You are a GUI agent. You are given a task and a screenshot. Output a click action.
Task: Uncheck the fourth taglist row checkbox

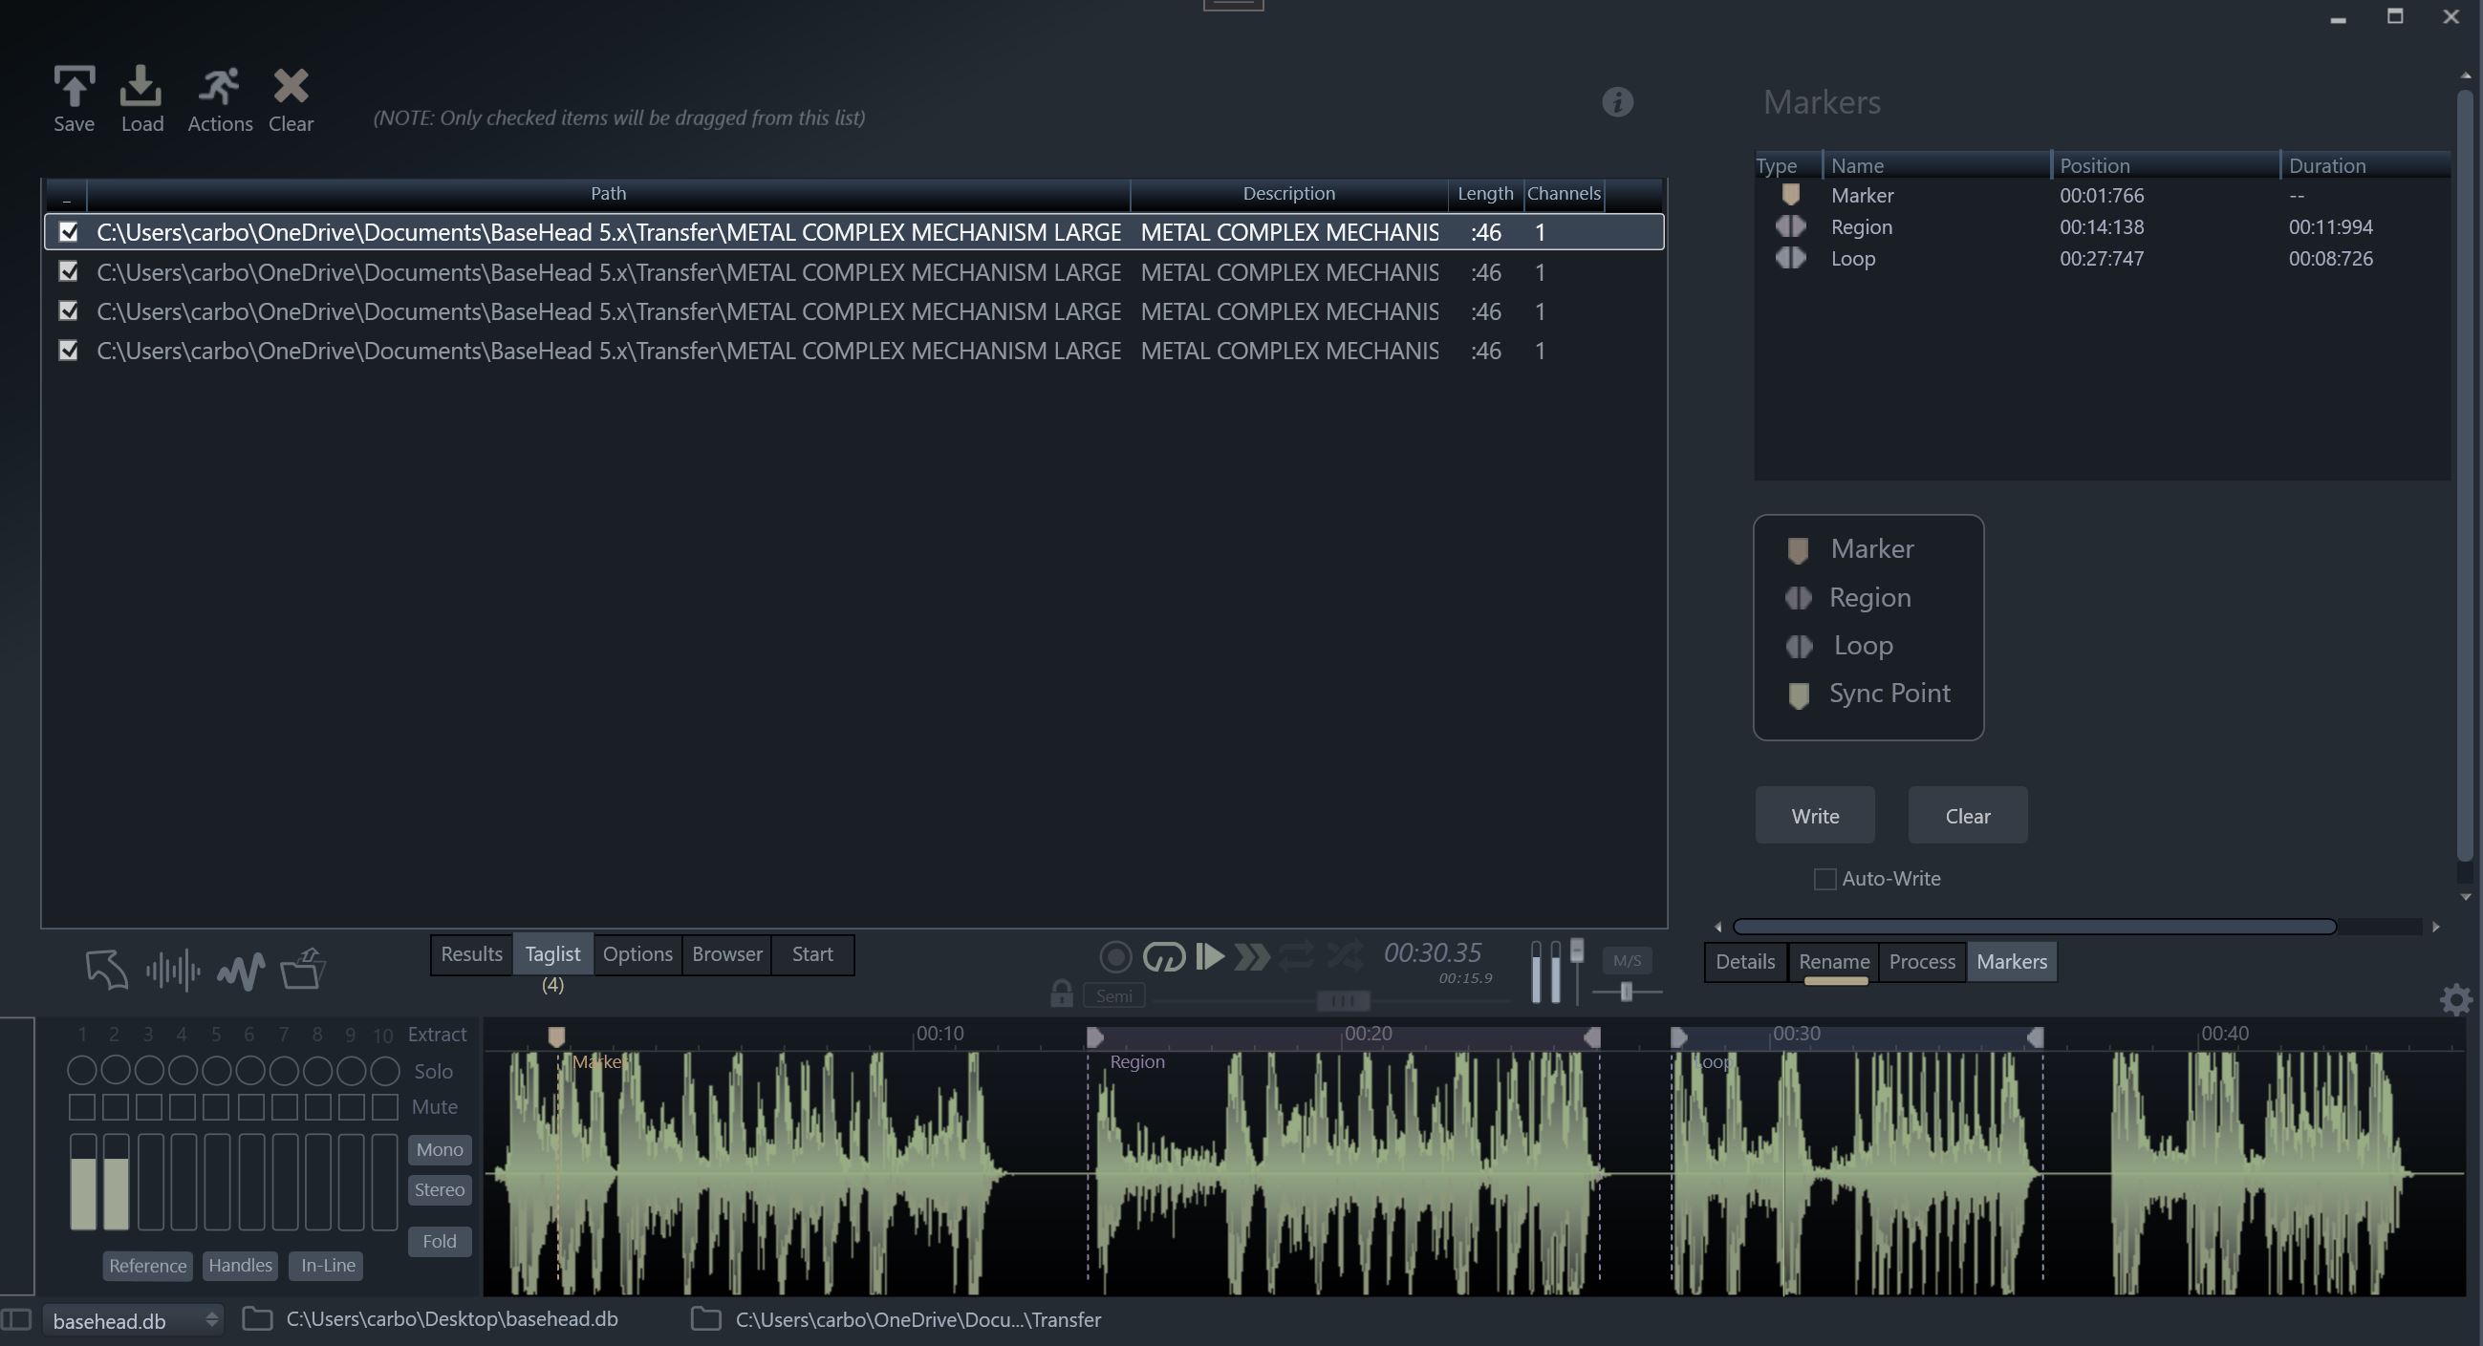(69, 350)
